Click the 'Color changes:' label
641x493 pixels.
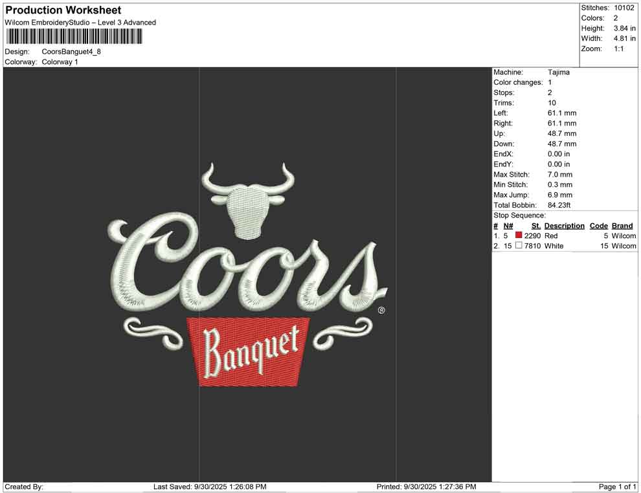[518, 82]
